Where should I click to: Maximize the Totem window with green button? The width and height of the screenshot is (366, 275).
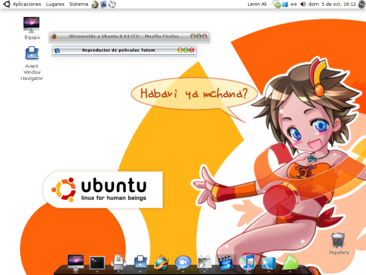(x=186, y=50)
